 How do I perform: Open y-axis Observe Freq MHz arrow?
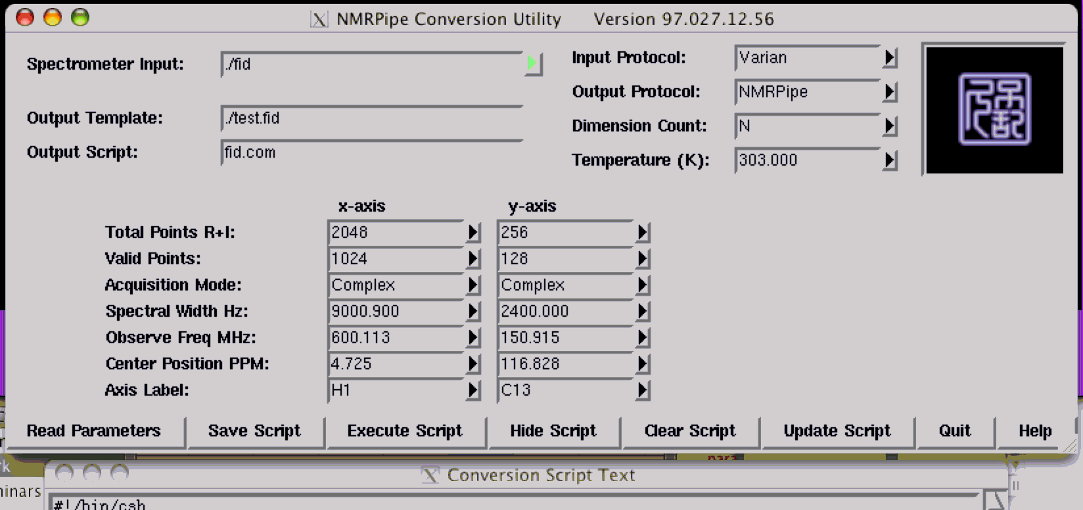(x=642, y=338)
